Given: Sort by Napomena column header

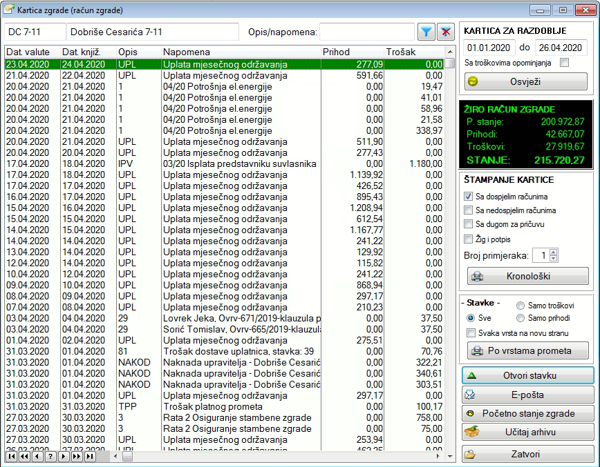Looking at the screenshot, I should click(241, 52).
